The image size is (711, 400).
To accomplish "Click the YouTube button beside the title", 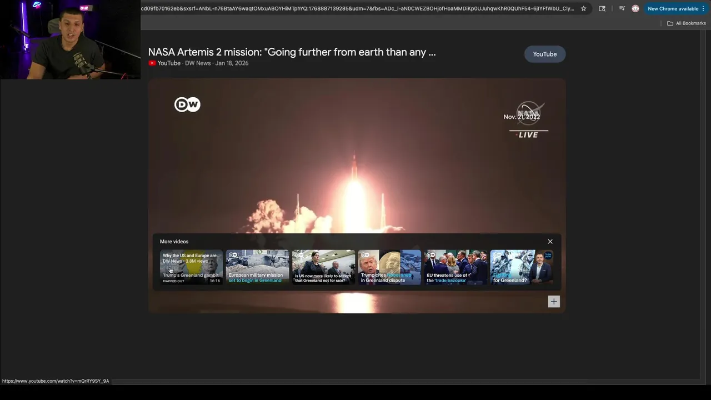I will point(545,54).
